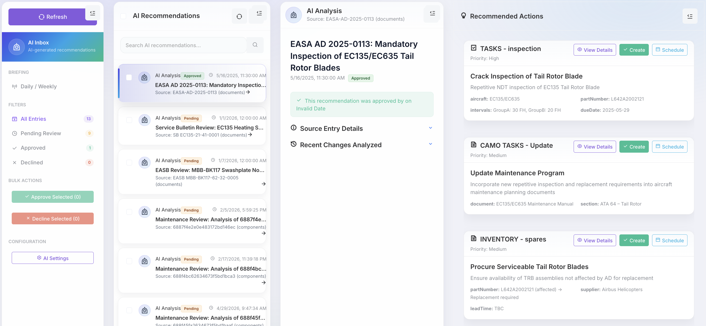Click robot icon on Service Bulletin Review card
Image resolution: width=706 pixels, height=326 pixels.
coord(144,120)
